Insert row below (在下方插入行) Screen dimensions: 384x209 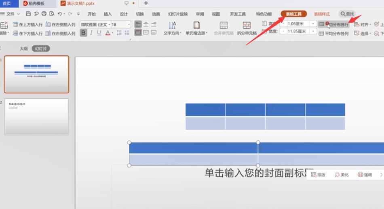27,33
